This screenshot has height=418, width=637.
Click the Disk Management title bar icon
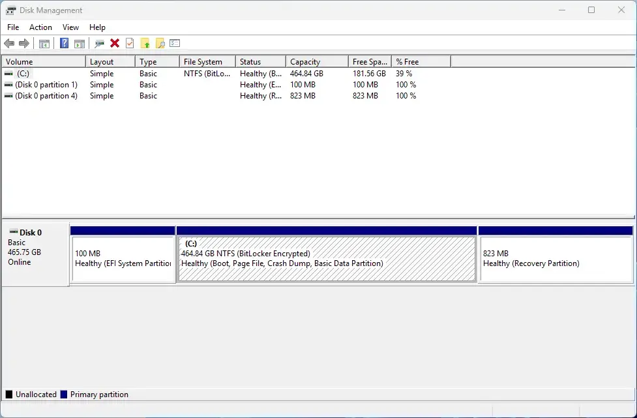[x=11, y=10]
